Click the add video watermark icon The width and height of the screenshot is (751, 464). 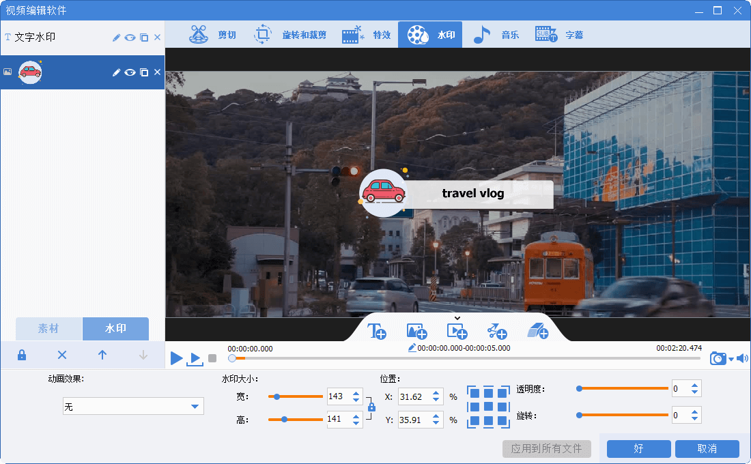click(x=457, y=332)
